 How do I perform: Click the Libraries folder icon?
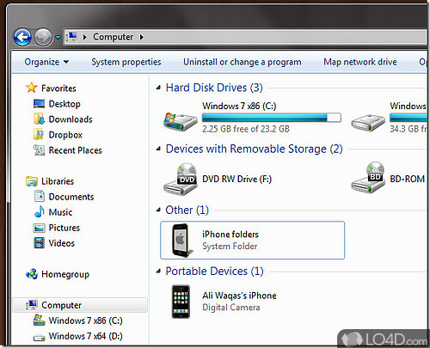[32, 181]
